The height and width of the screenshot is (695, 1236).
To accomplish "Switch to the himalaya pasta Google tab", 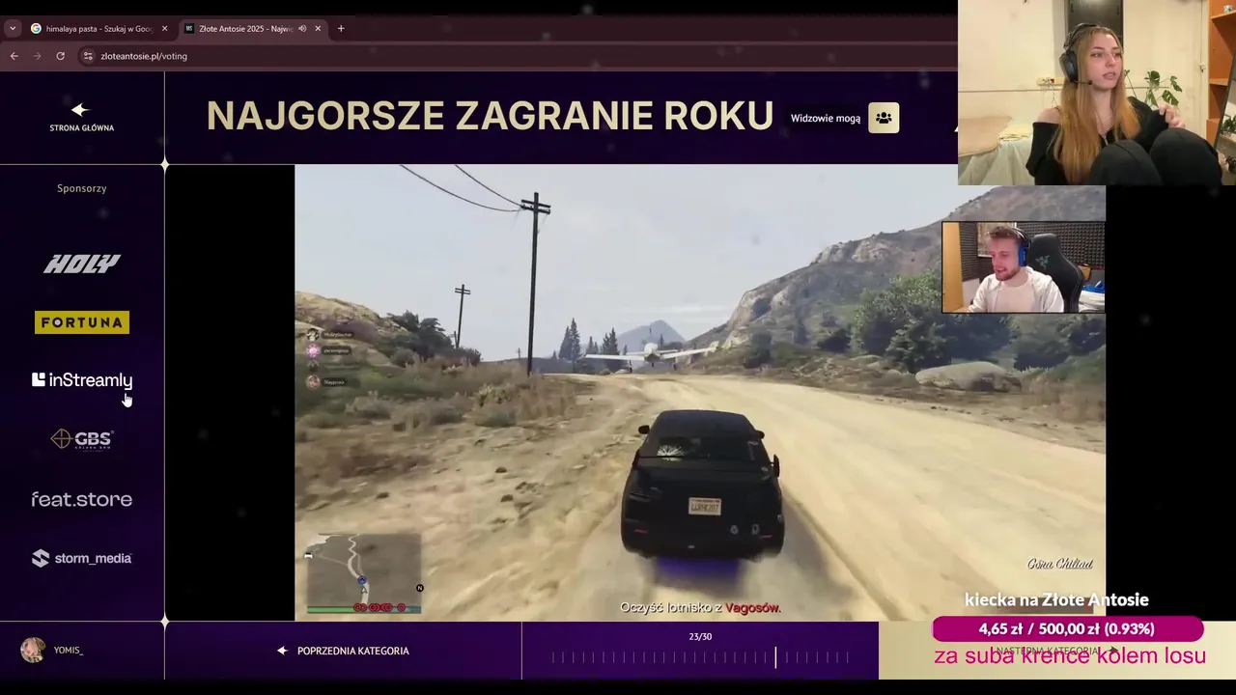I will 98,29.
